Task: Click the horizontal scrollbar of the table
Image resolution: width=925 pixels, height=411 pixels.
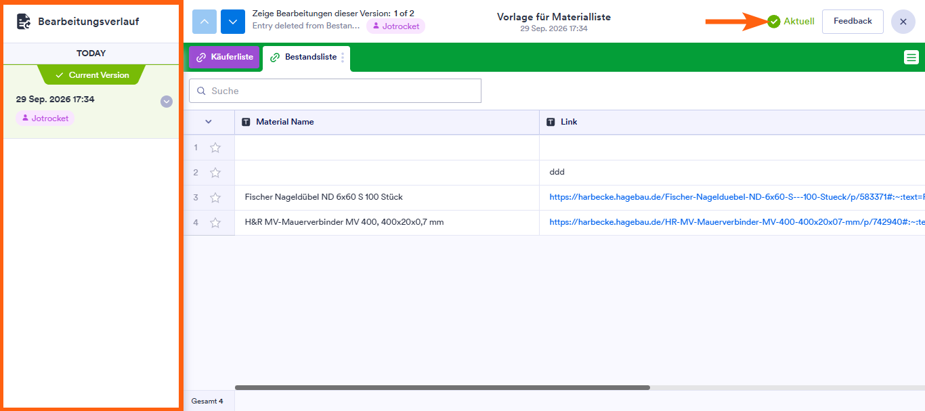Action: click(442, 388)
